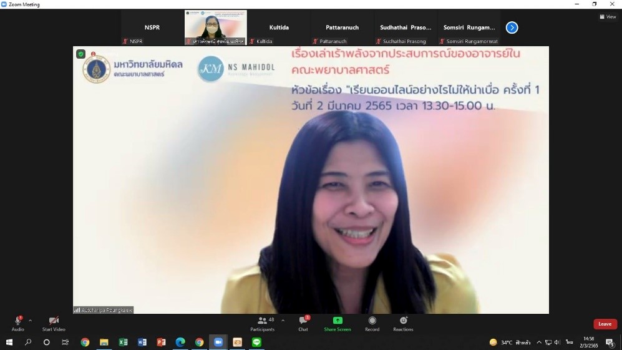Select the masked woman's video thumbnail
The height and width of the screenshot is (350, 622).
coord(216,27)
